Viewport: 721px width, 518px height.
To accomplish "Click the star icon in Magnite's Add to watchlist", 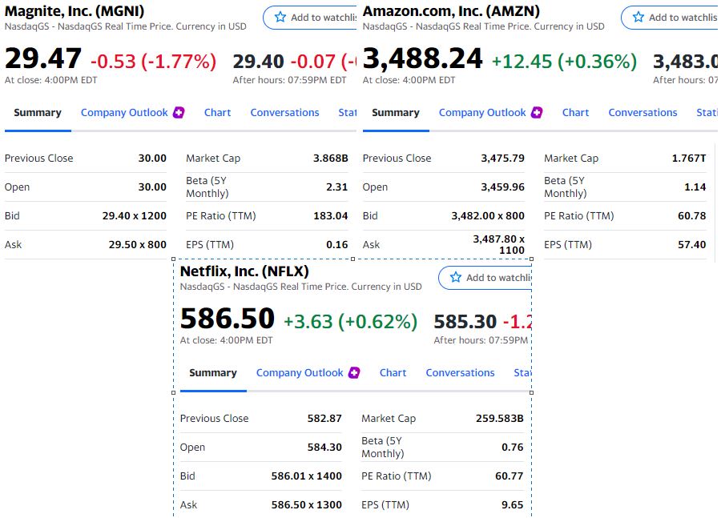I will point(280,18).
